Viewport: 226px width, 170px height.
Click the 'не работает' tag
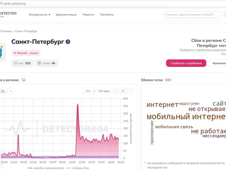[x=208, y=131]
